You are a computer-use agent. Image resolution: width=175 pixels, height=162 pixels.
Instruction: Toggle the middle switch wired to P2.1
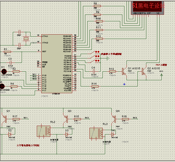[95, 57]
